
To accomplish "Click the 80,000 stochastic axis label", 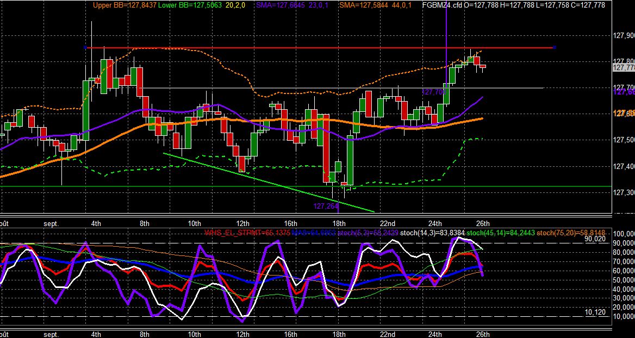I will [x=624, y=252].
